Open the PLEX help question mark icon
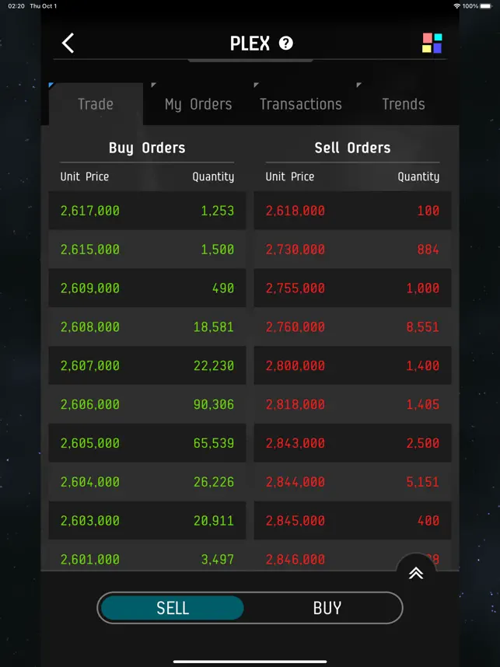Image resolution: width=500 pixels, height=667 pixels. tap(286, 43)
